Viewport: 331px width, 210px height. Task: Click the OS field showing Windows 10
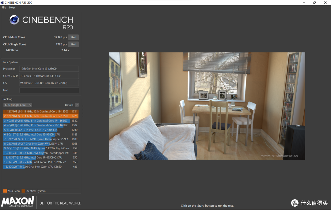[49, 83]
